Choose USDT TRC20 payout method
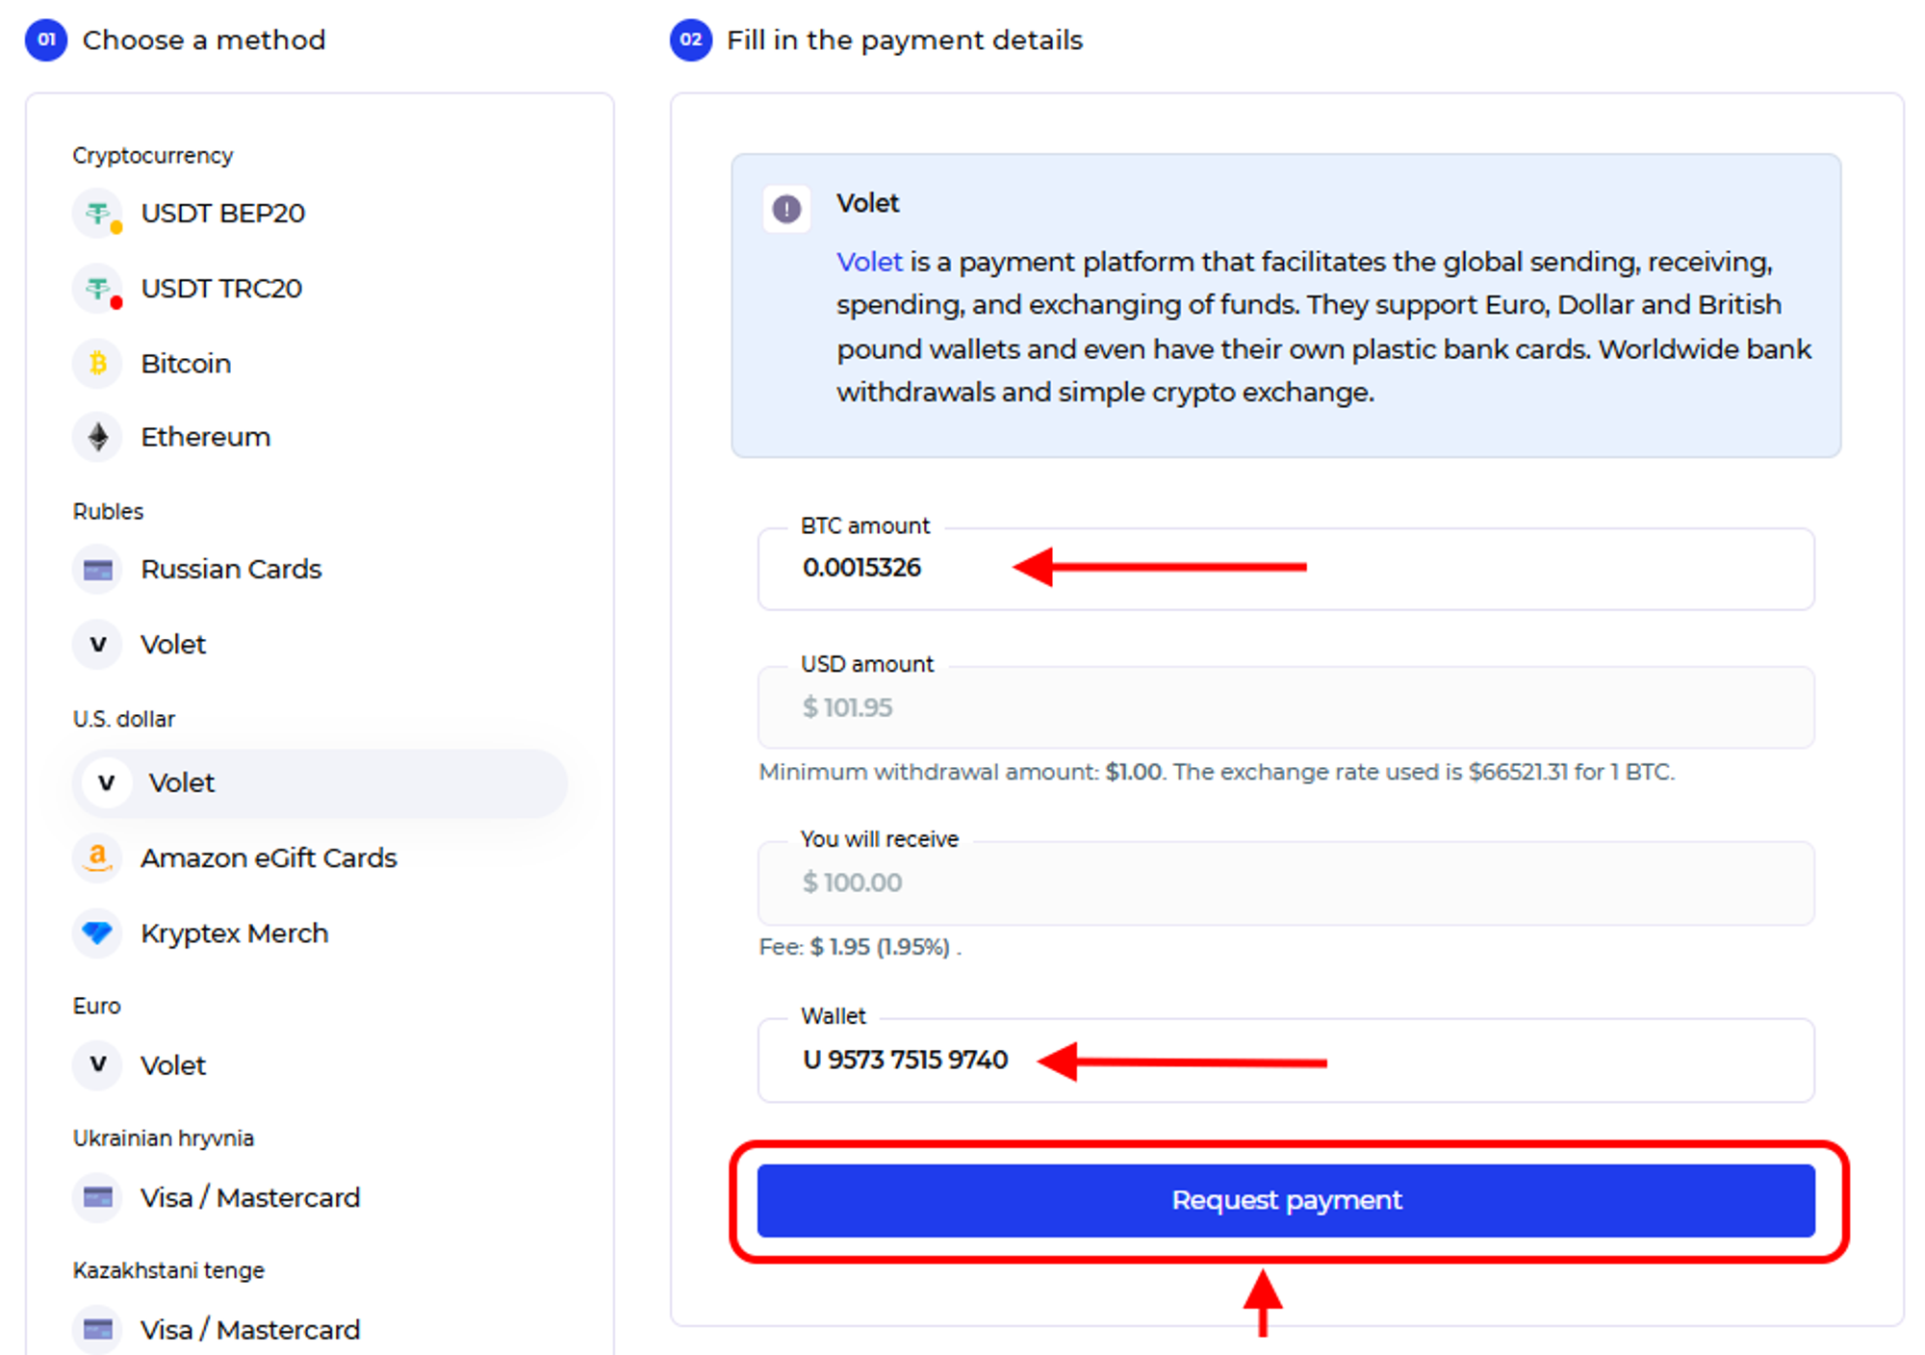Viewport: 1925px width, 1355px height. [x=221, y=288]
